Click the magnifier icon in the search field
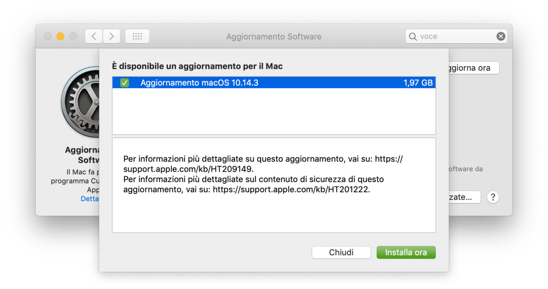This screenshot has height=289, width=548. tap(412, 36)
